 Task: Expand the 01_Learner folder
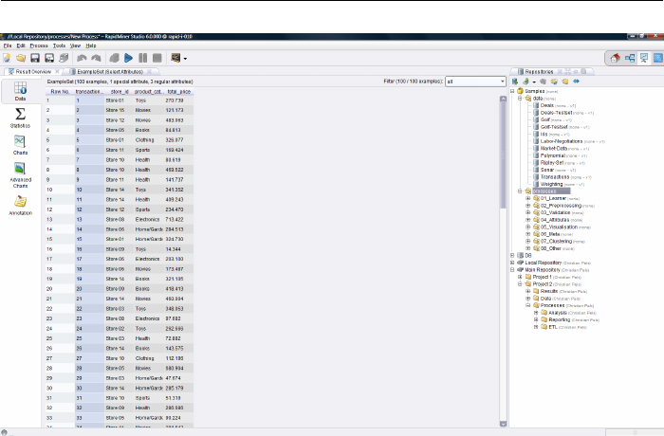[527, 198]
